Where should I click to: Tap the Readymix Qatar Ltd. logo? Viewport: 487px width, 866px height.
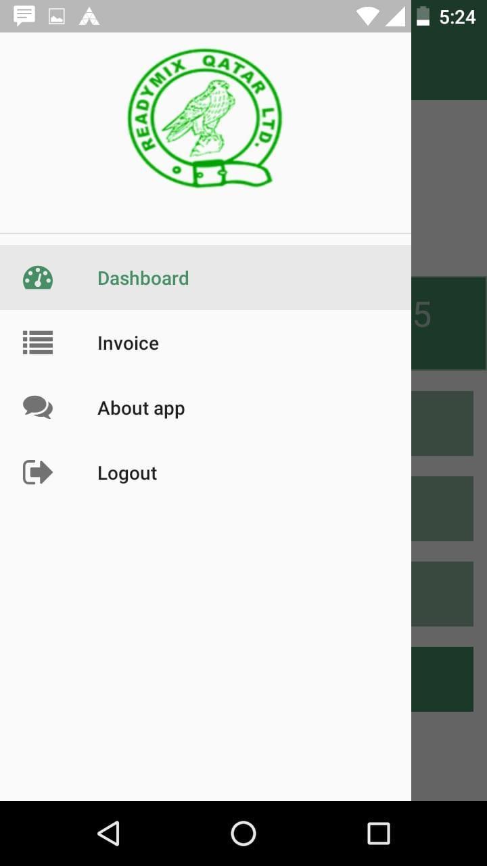[x=205, y=118]
